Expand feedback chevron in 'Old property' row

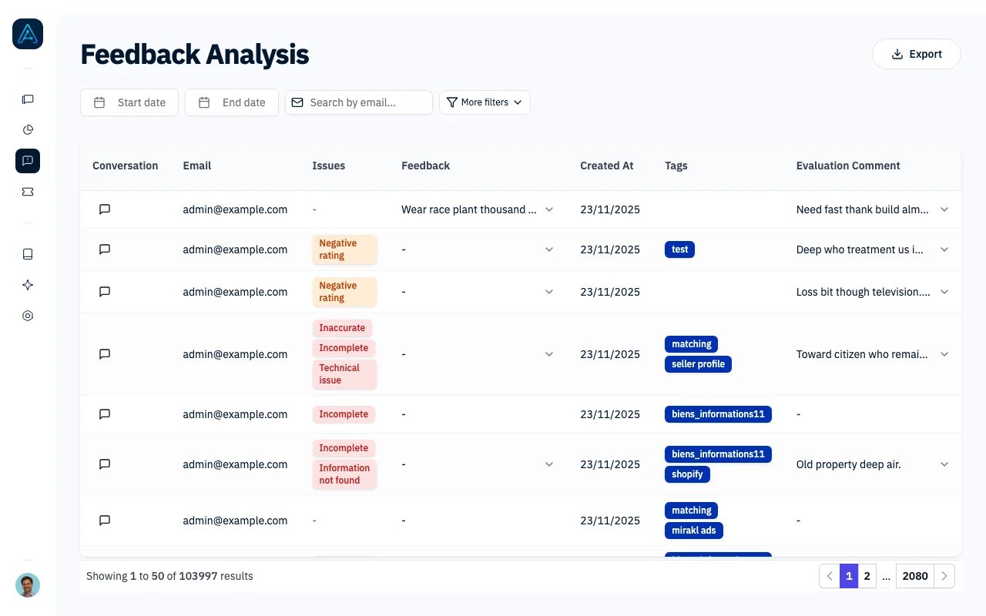tap(549, 464)
